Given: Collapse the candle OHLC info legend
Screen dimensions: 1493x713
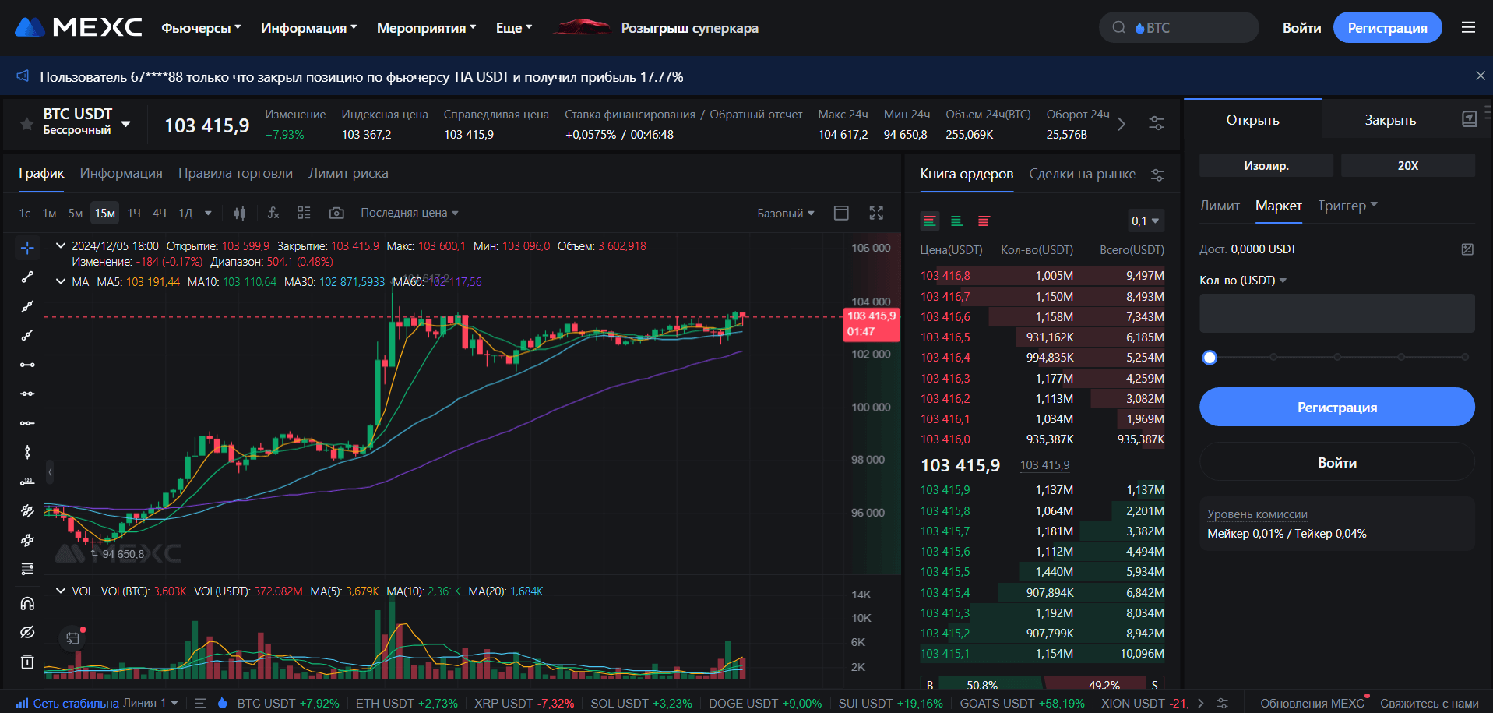Looking at the screenshot, I should [61, 245].
